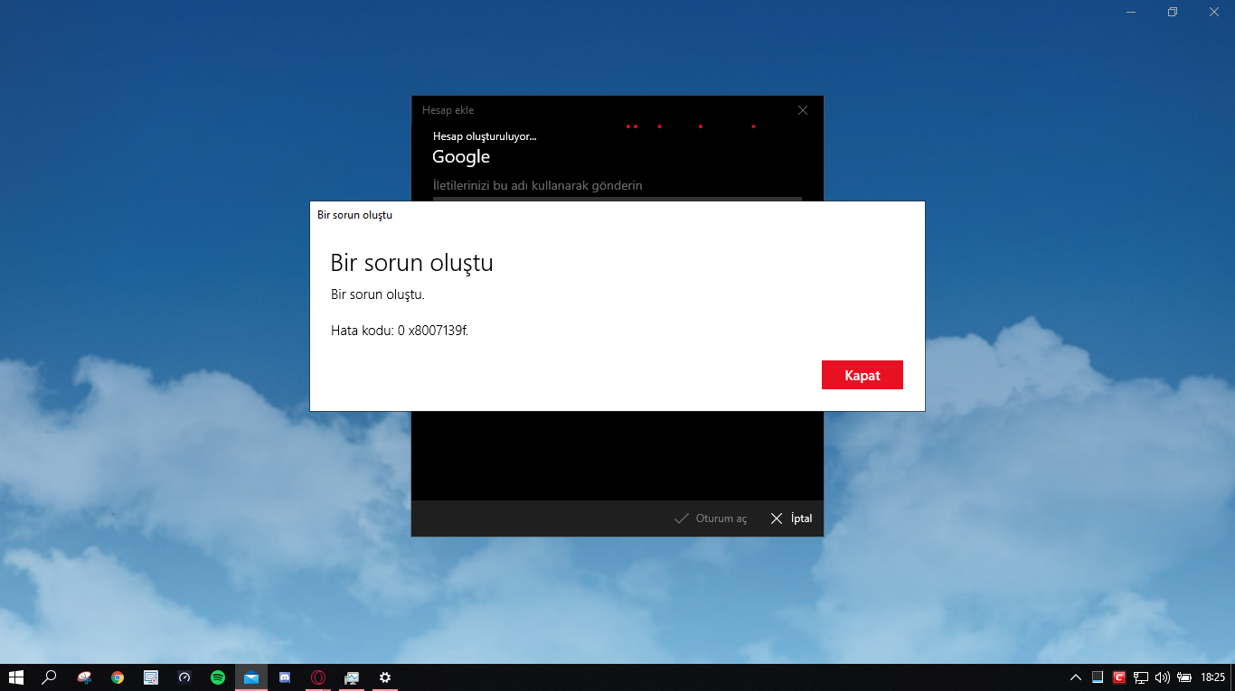Open the speedometer app in taskbar
Screen dimensions: 1235x691
coord(184,677)
